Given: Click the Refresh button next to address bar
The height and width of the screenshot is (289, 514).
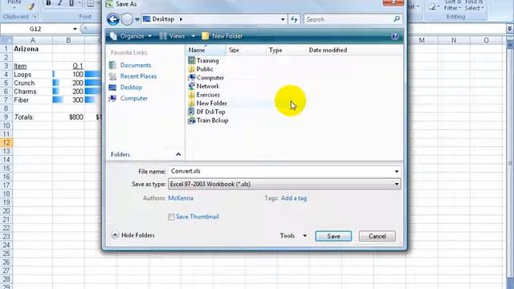Looking at the screenshot, I should click(x=294, y=19).
